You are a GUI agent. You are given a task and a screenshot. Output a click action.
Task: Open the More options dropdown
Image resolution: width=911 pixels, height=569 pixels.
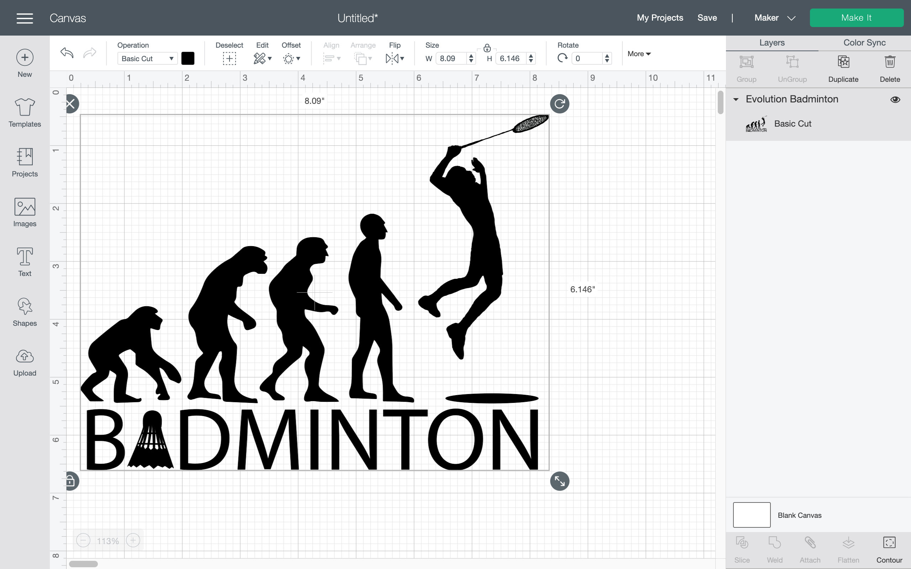(638, 53)
